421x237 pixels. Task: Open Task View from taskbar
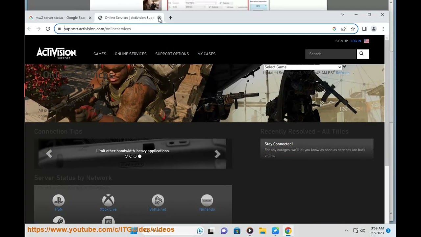click(211, 231)
